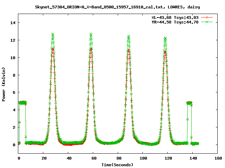Select the x-axis tick label 20

click(44, 158)
